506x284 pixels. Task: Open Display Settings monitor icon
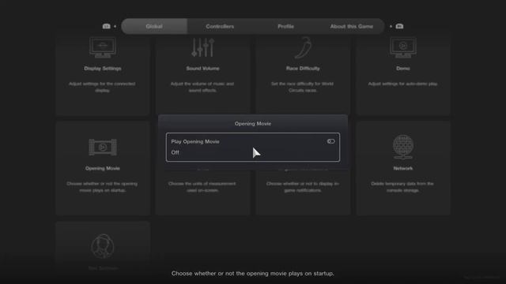[103, 47]
